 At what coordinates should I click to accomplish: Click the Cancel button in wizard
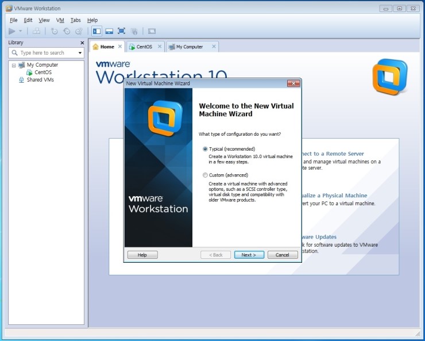(283, 255)
